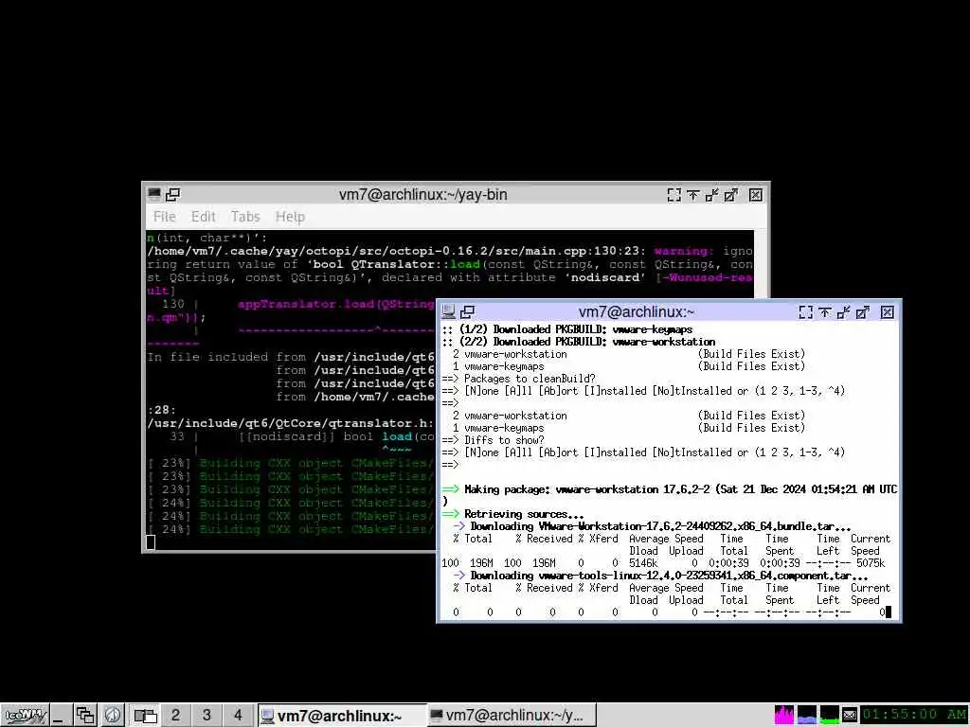Click title bar text vm7@archlinux:~/yay-bin
This screenshot has width=970, height=727.
422,195
